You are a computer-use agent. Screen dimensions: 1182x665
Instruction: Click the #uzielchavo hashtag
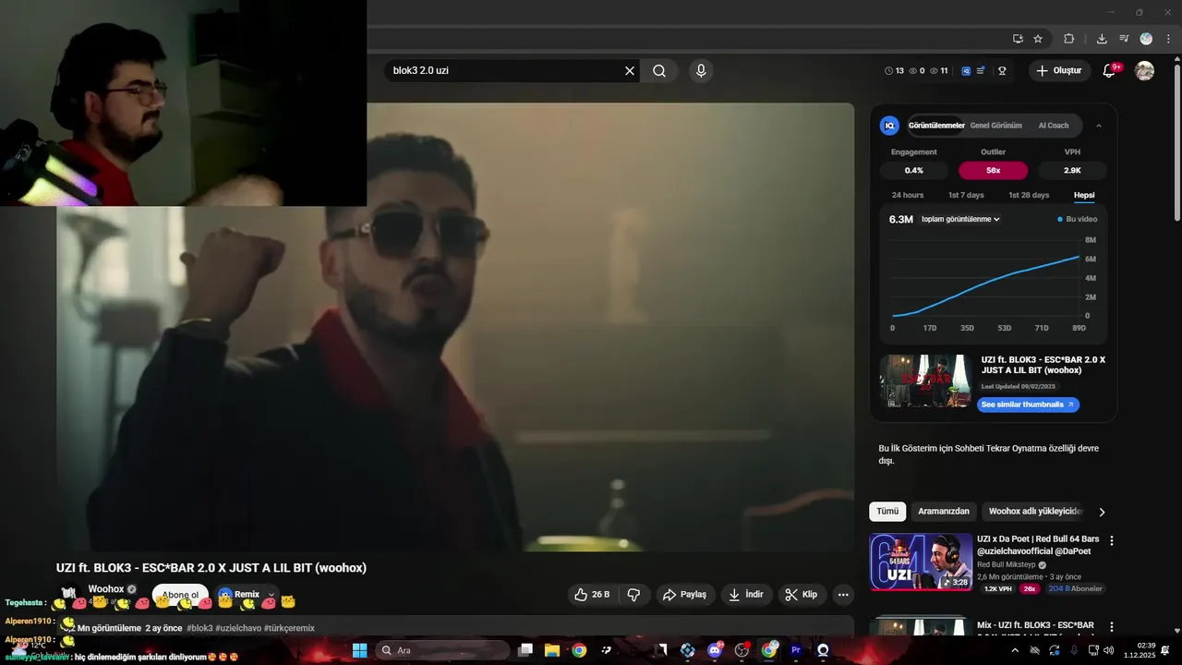238,628
